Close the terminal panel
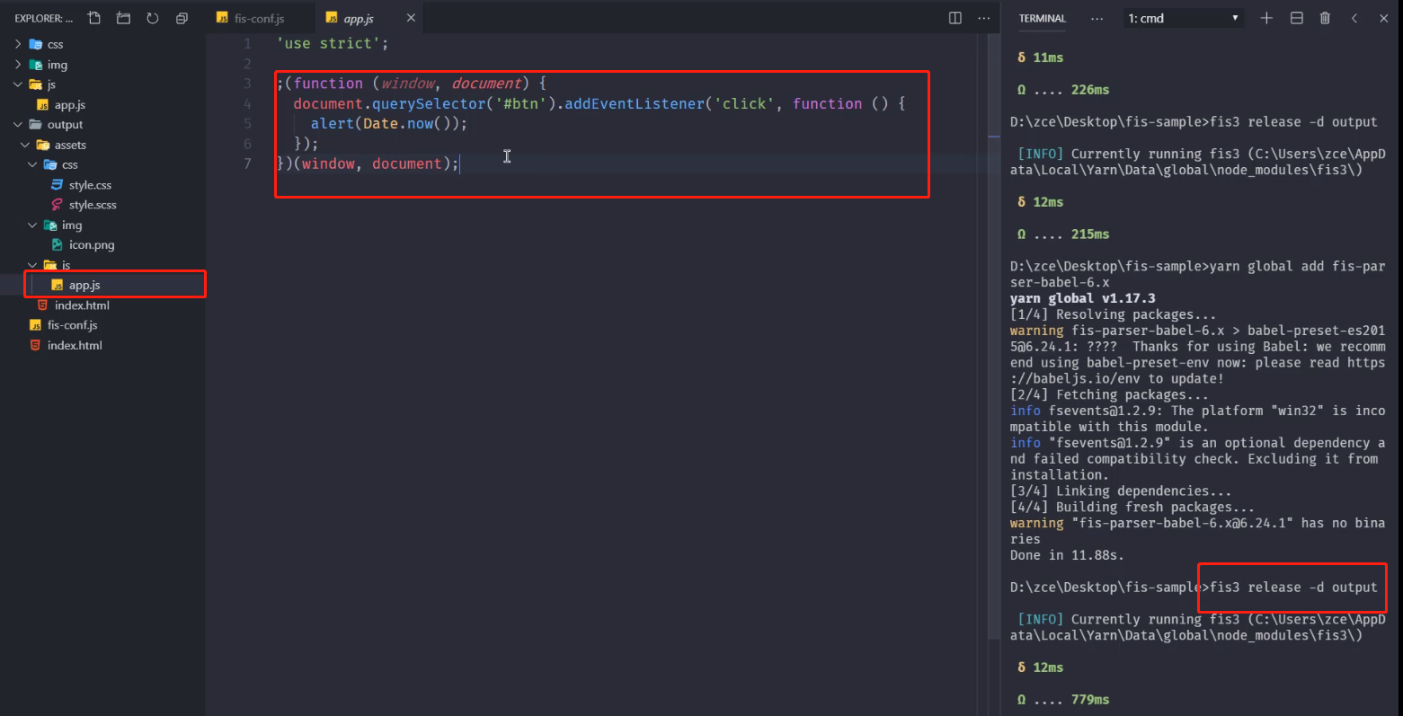 pos(1383,18)
